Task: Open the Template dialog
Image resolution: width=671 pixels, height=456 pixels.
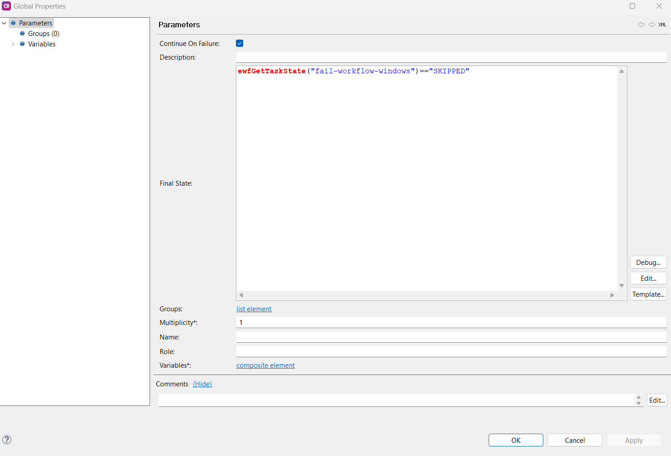Action: coord(648,294)
